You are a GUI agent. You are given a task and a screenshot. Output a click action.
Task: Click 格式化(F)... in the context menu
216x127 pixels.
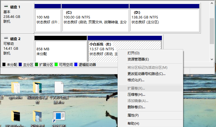pyautogui.click(x=136, y=80)
